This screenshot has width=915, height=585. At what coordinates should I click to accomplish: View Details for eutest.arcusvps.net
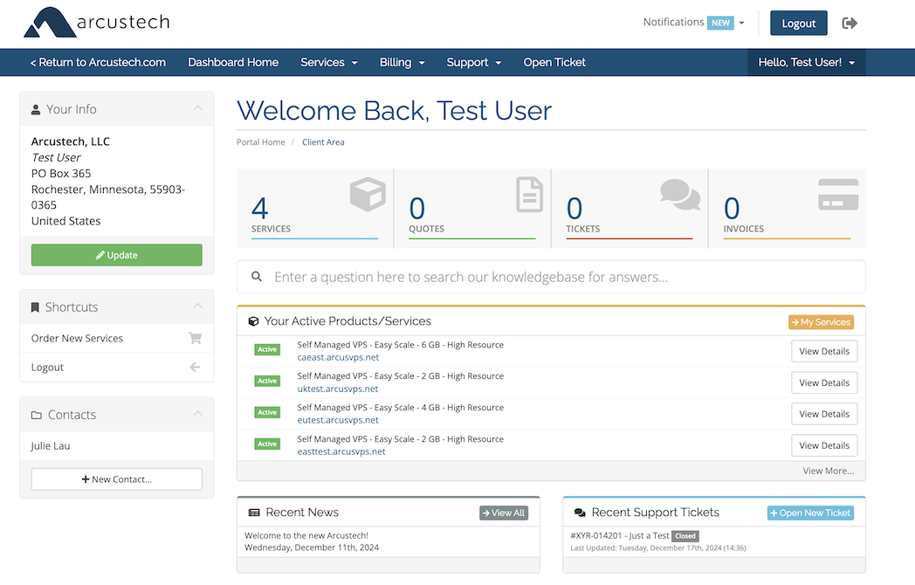pyautogui.click(x=824, y=414)
